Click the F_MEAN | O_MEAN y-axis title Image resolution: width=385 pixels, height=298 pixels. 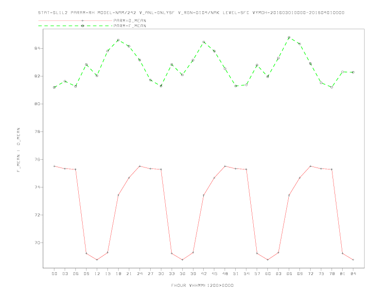[18, 150]
